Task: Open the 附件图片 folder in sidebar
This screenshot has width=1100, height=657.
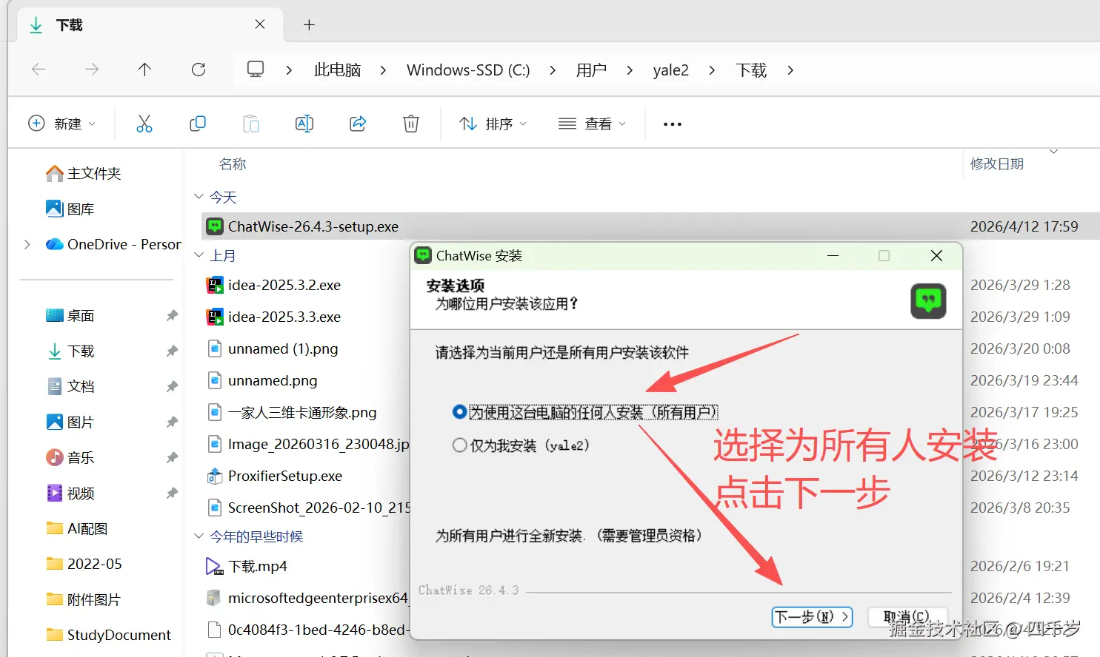Action: [x=83, y=599]
